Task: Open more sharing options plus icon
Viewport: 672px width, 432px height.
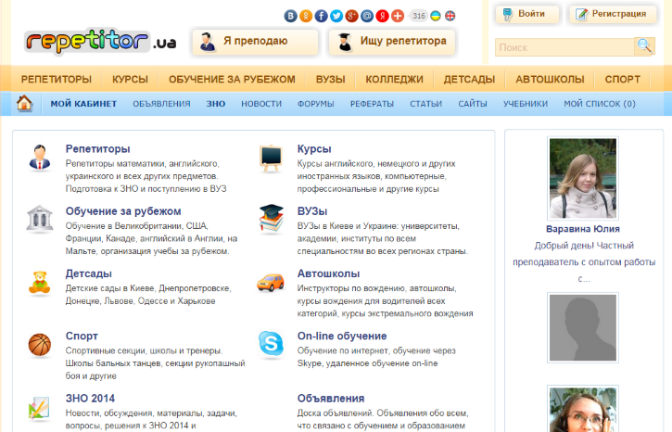Action: pyautogui.click(x=398, y=16)
